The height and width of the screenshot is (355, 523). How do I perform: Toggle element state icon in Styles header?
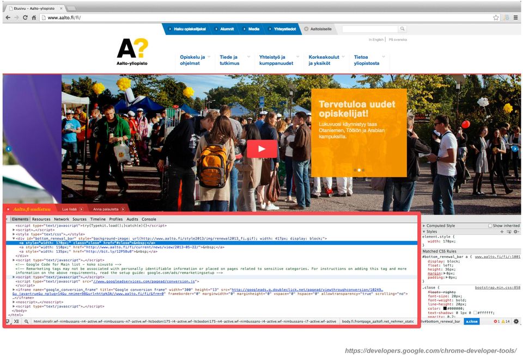(509, 231)
